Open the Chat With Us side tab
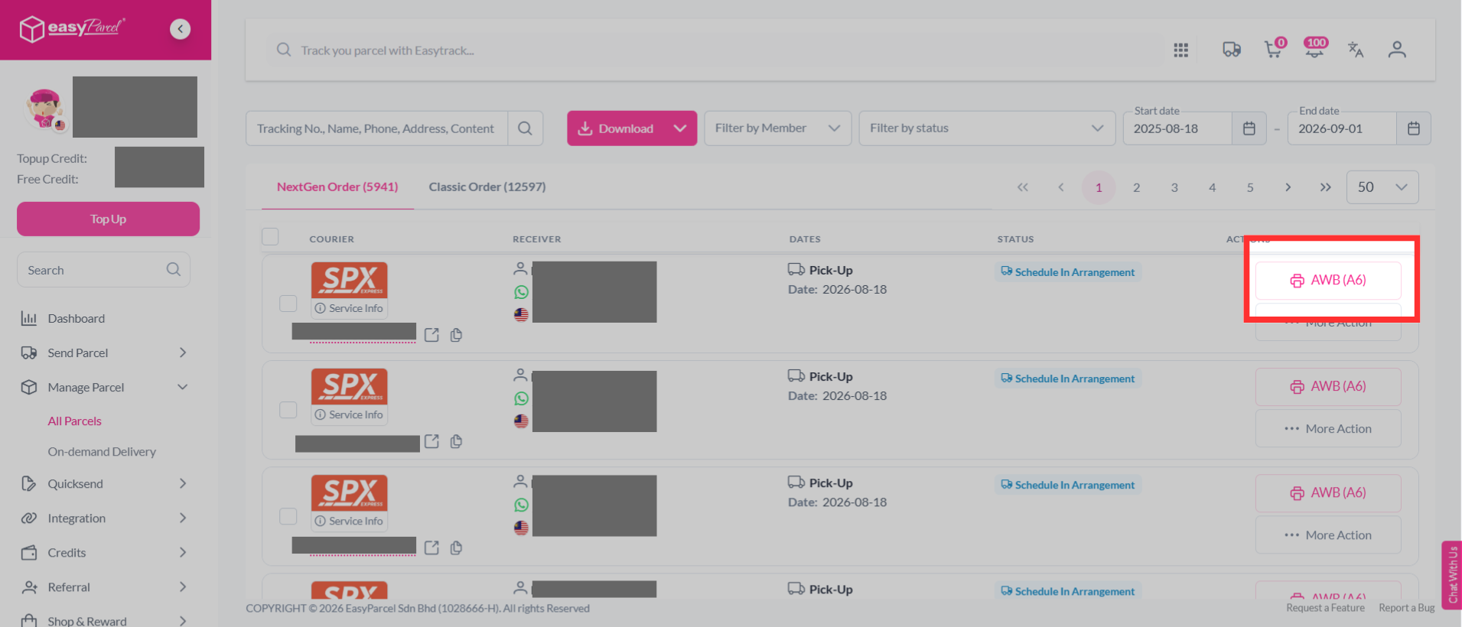Image resolution: width=1462 pixels, height=627 pixels. point(1452,575)
